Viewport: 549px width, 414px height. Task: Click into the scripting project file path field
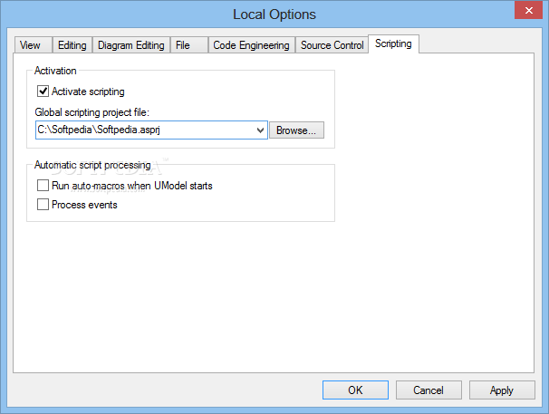point(145,130)
